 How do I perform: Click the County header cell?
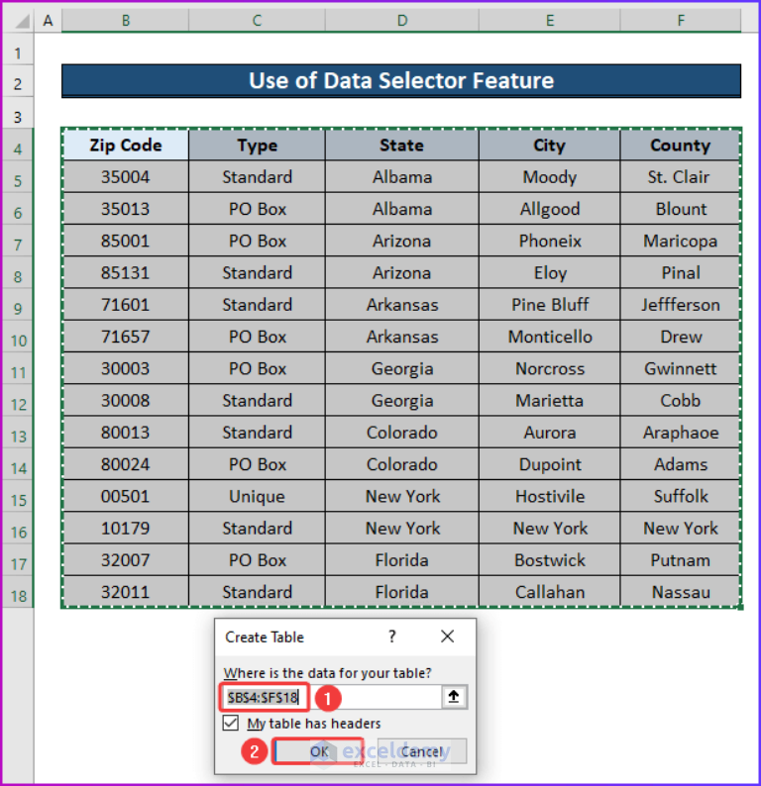(x=680, y=146)
